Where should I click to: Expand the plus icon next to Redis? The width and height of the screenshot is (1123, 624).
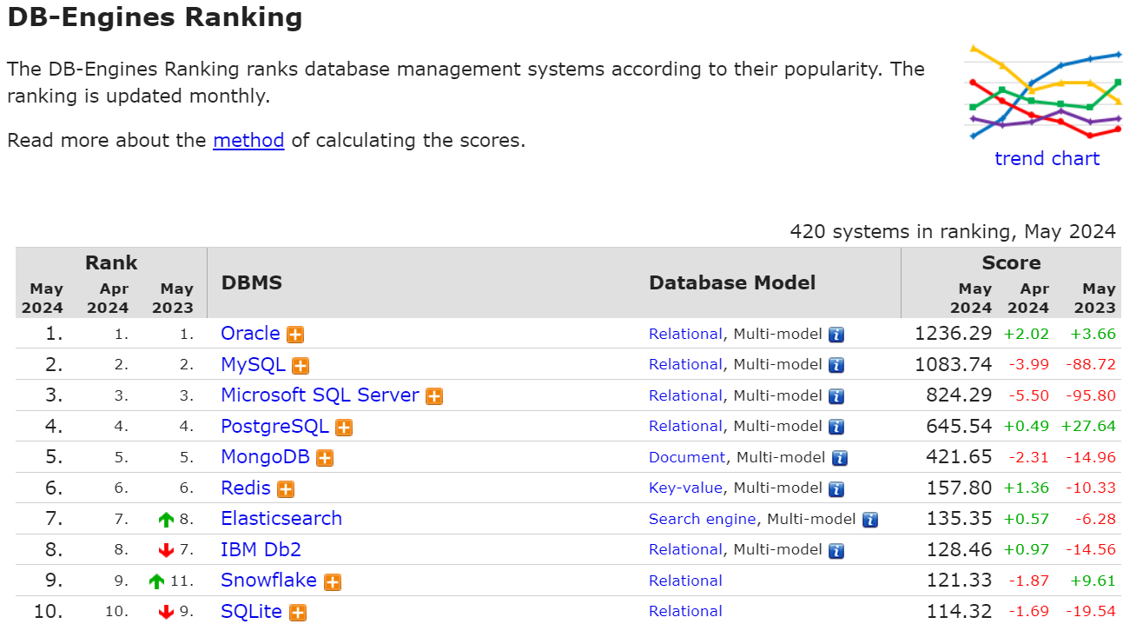pos(286,489)
